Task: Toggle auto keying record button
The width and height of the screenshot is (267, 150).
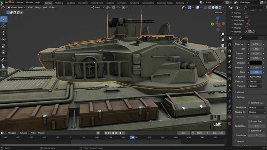Action: click(x=98, y=133)
